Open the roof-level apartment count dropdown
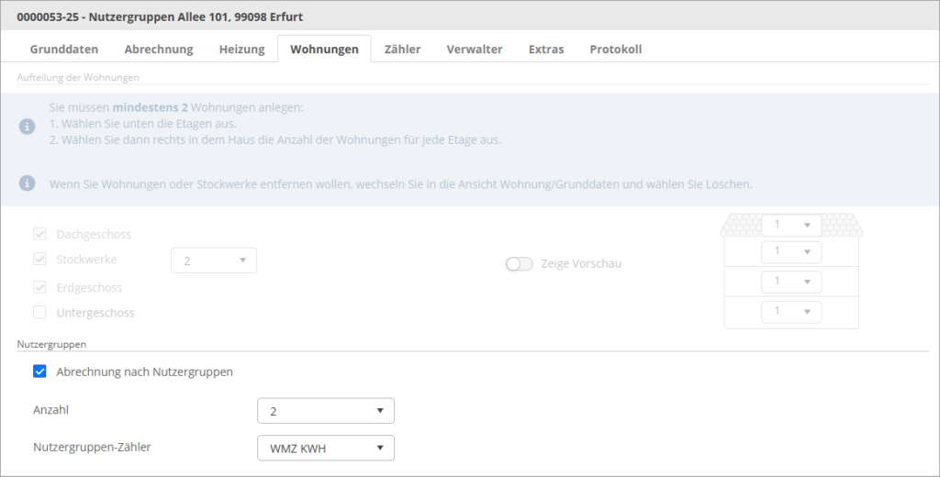Viewport: 940px width, 477px height. click(x=791, y=225)
